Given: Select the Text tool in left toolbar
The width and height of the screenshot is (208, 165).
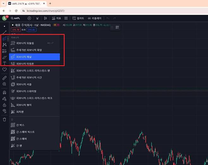Looking at the screenshot, I should tap(4, 64).
